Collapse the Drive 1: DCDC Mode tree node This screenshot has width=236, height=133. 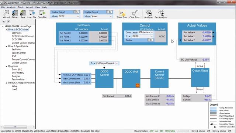(6, 30)
